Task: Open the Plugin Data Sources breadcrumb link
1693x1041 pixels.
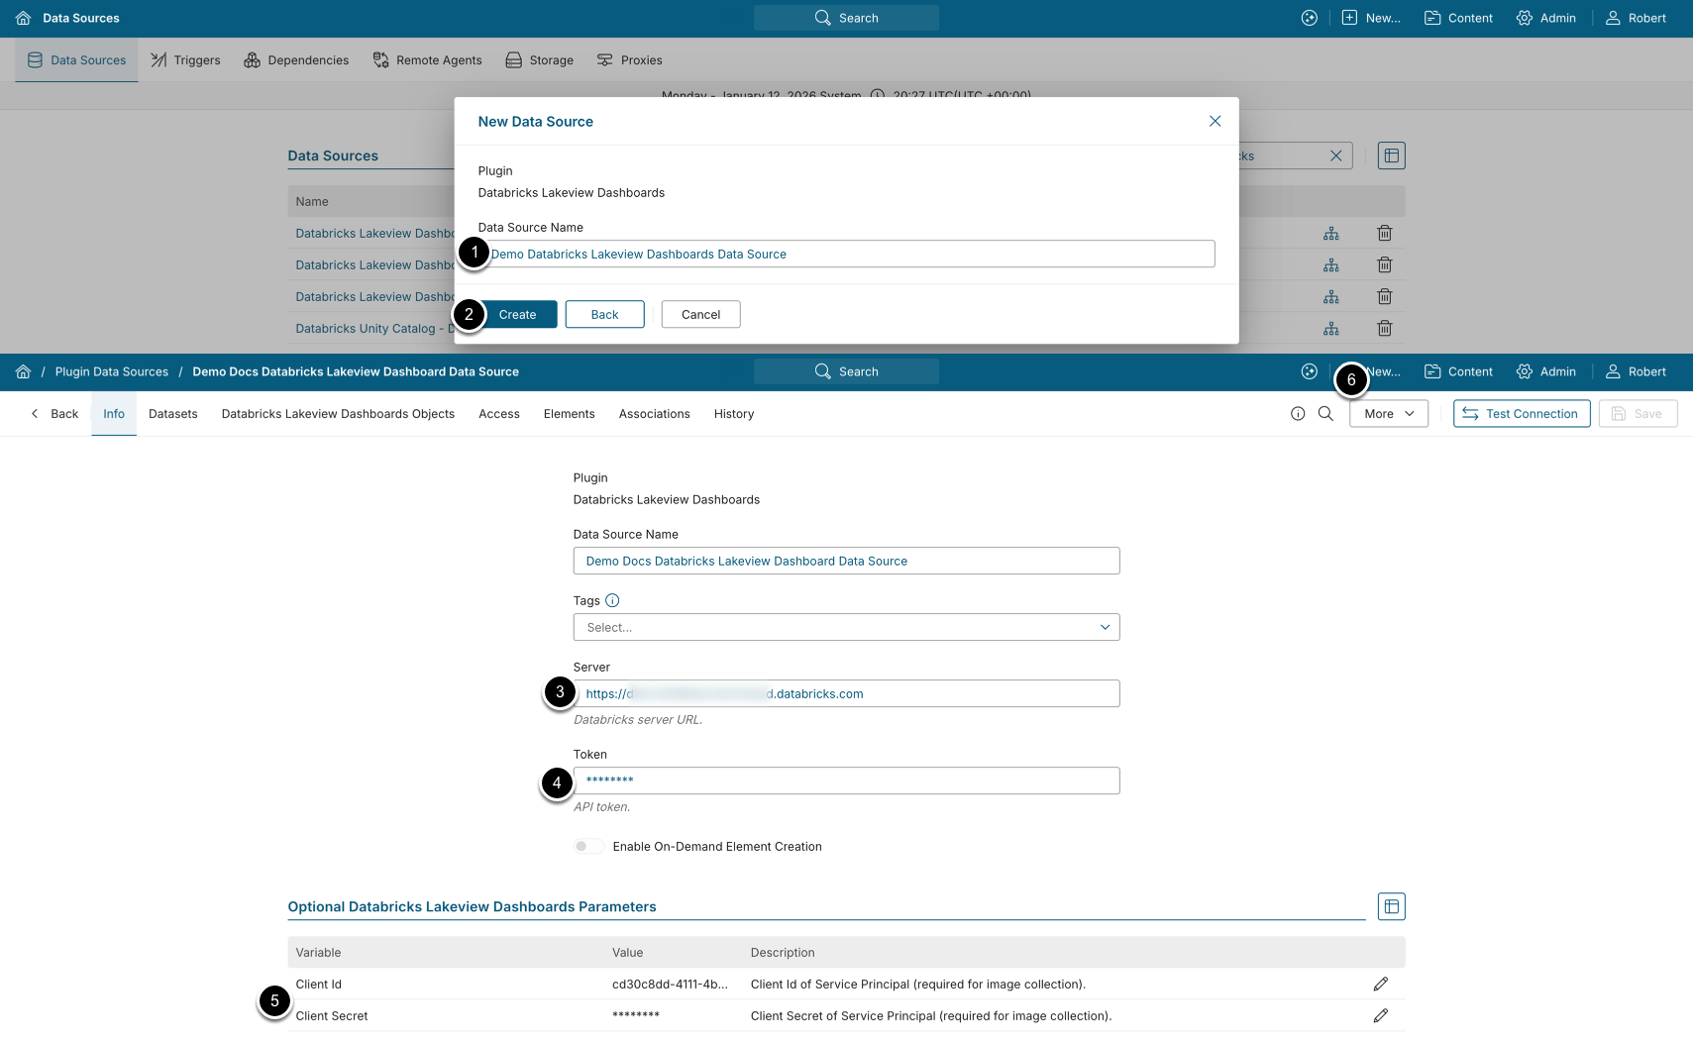Action: [x=112, y=371]
